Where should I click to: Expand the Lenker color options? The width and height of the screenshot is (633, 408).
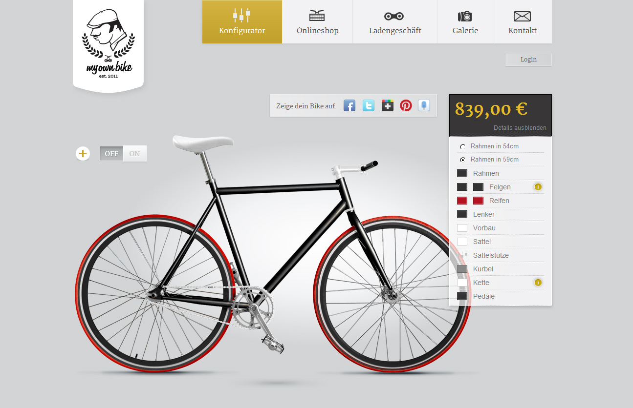tap(500, 214)
